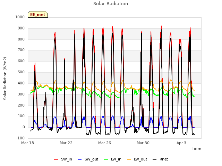Click the Apr 3 x-axis tick label
Screen dimensions: 222x166
pos(181,143)
